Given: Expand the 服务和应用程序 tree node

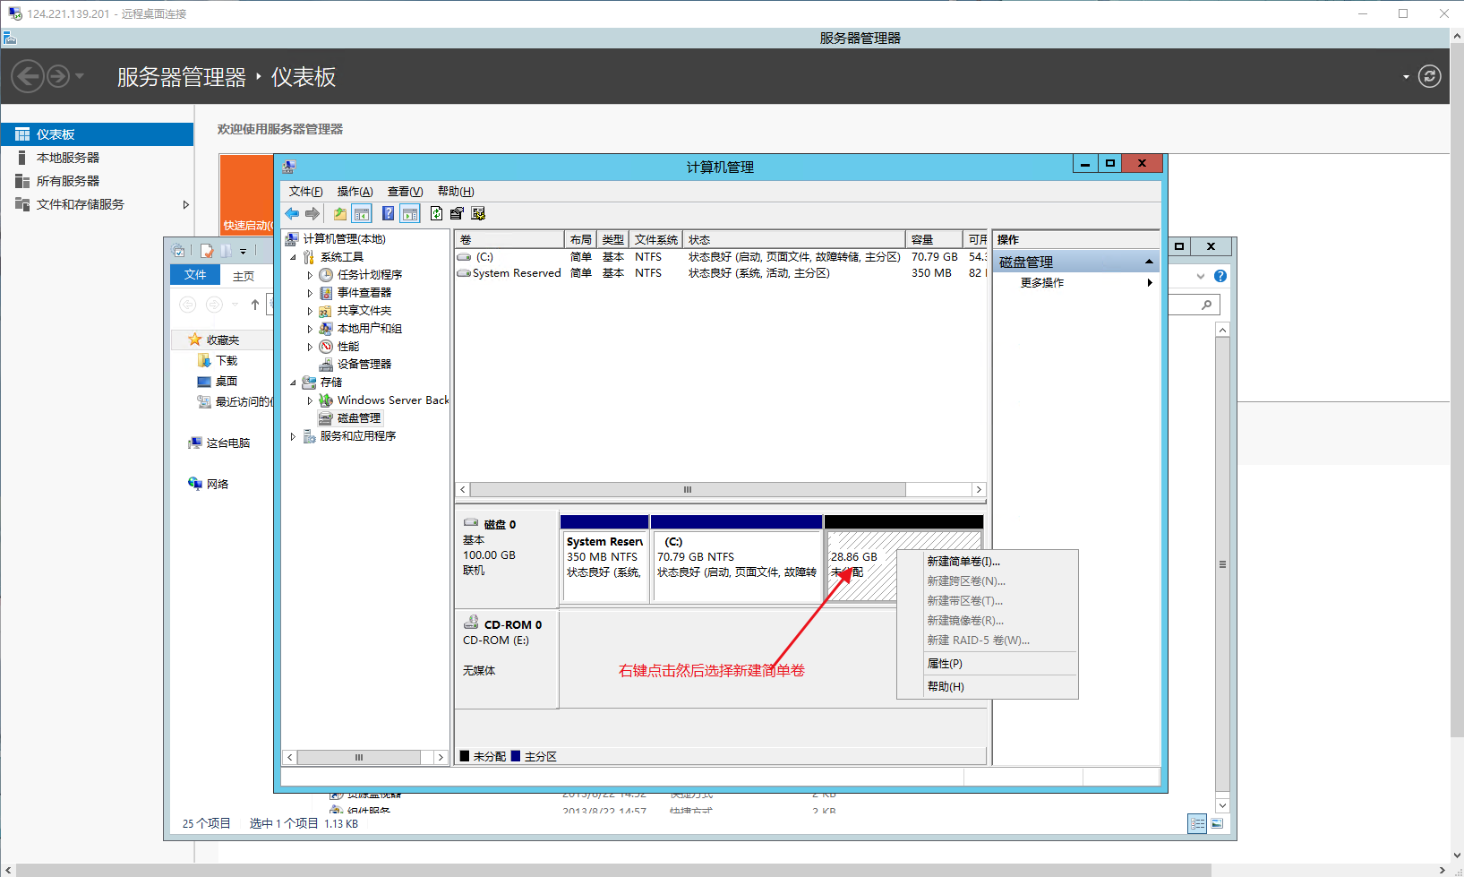Looking at the screenshot, I should pos(293,437).
